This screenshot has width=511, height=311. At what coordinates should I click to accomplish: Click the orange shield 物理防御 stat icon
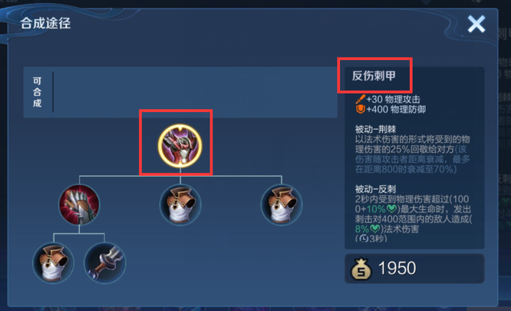point(361,109)
